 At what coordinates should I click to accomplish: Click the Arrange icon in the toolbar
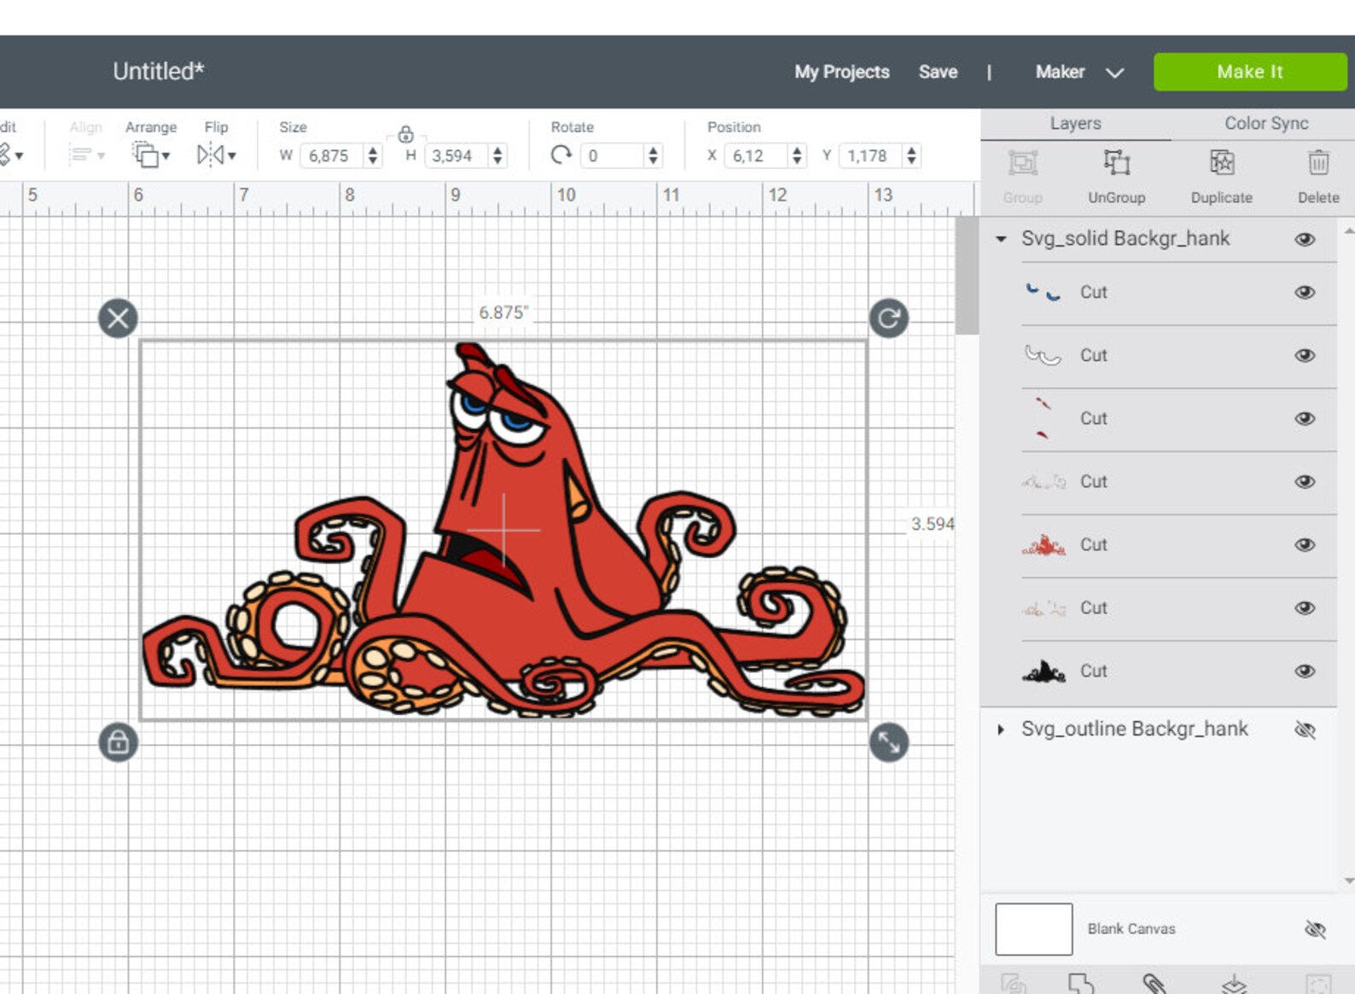tap(145, 154)
